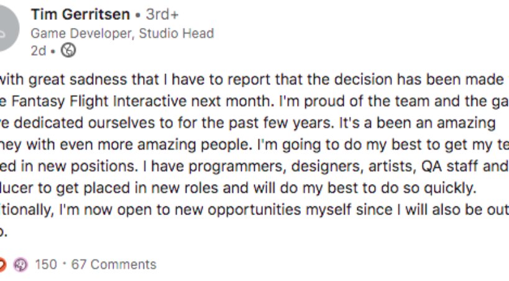Click the globe public visibility icon

tap(69, 52)
